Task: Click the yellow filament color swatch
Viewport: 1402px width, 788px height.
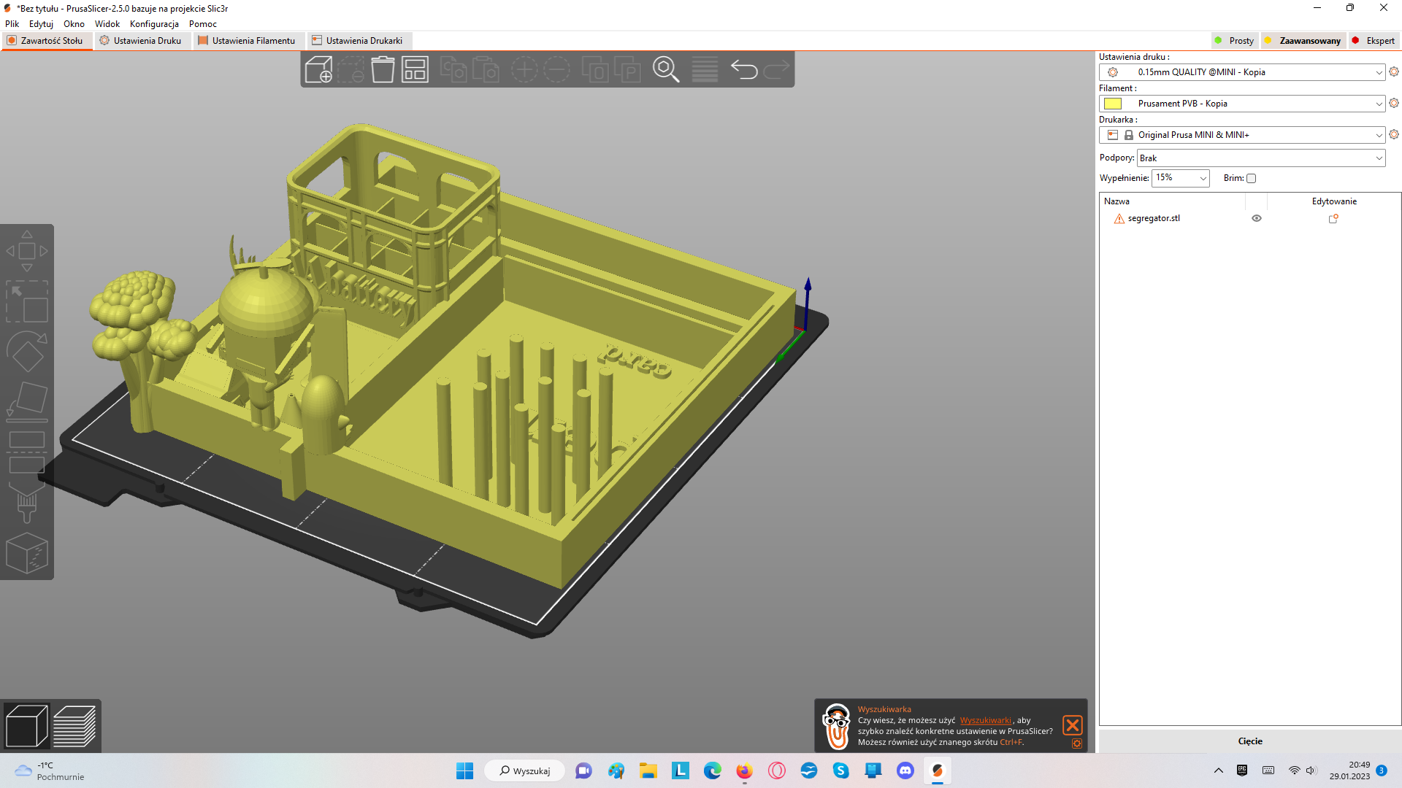Action: tap(1113, 104)
